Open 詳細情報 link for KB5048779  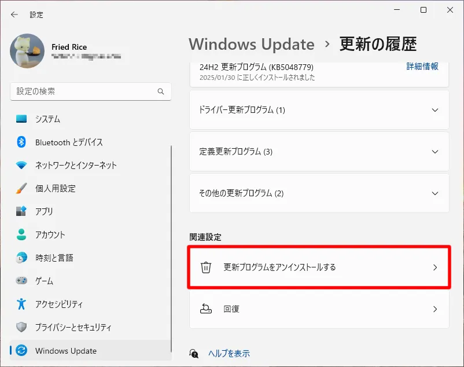pos(422,67)
